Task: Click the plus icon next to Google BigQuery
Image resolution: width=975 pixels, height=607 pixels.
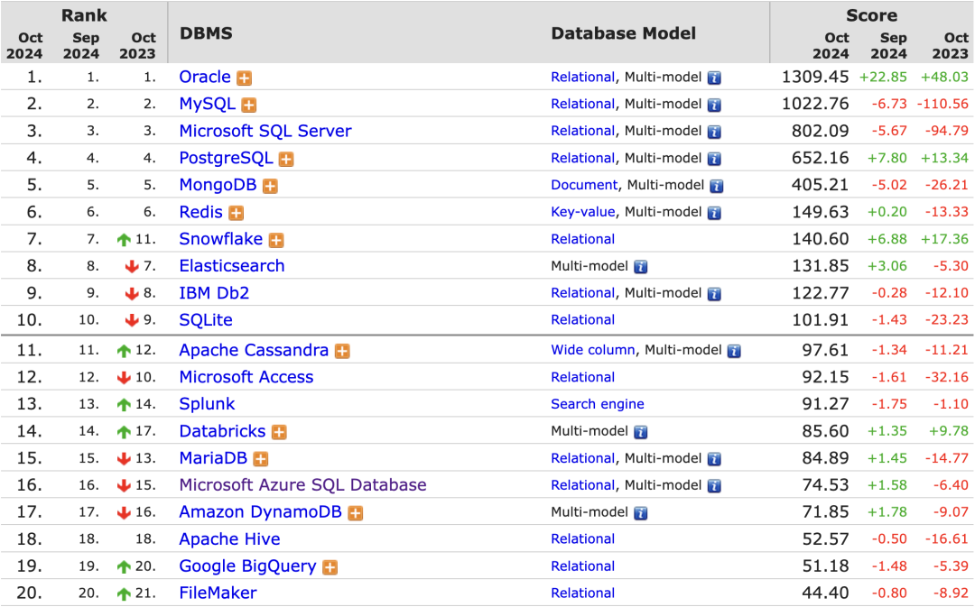Action: coord(330,567)
